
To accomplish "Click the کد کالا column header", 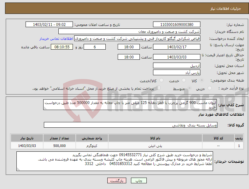I will pyautogui.click(x=218, y=138).
